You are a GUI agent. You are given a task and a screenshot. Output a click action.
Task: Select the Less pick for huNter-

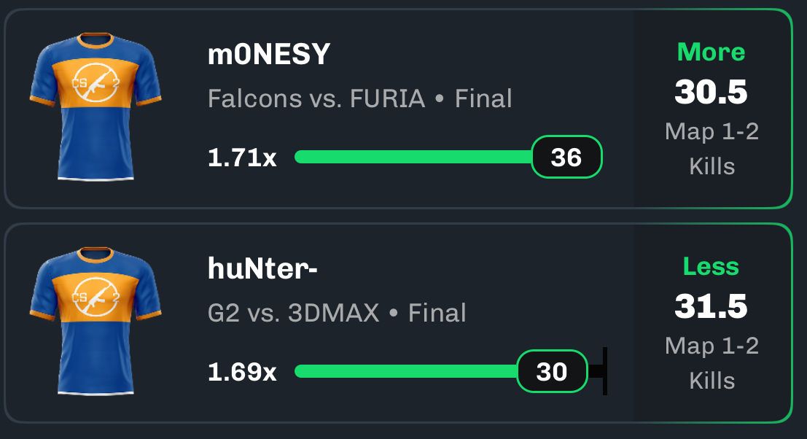[712, 267]
